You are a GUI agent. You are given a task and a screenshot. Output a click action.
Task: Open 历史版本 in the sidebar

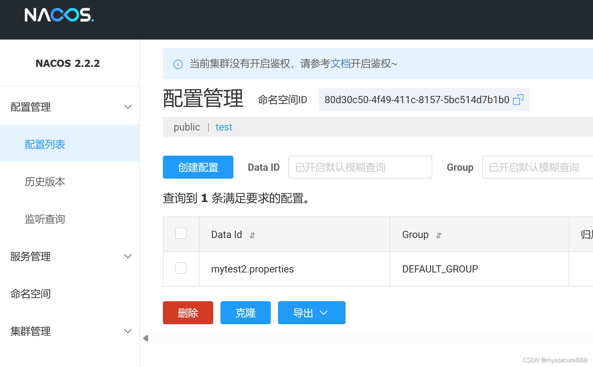[45, 182]
